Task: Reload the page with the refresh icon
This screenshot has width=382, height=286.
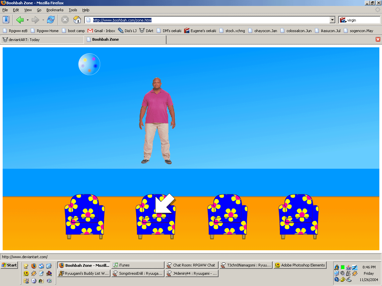Action: 51,20
